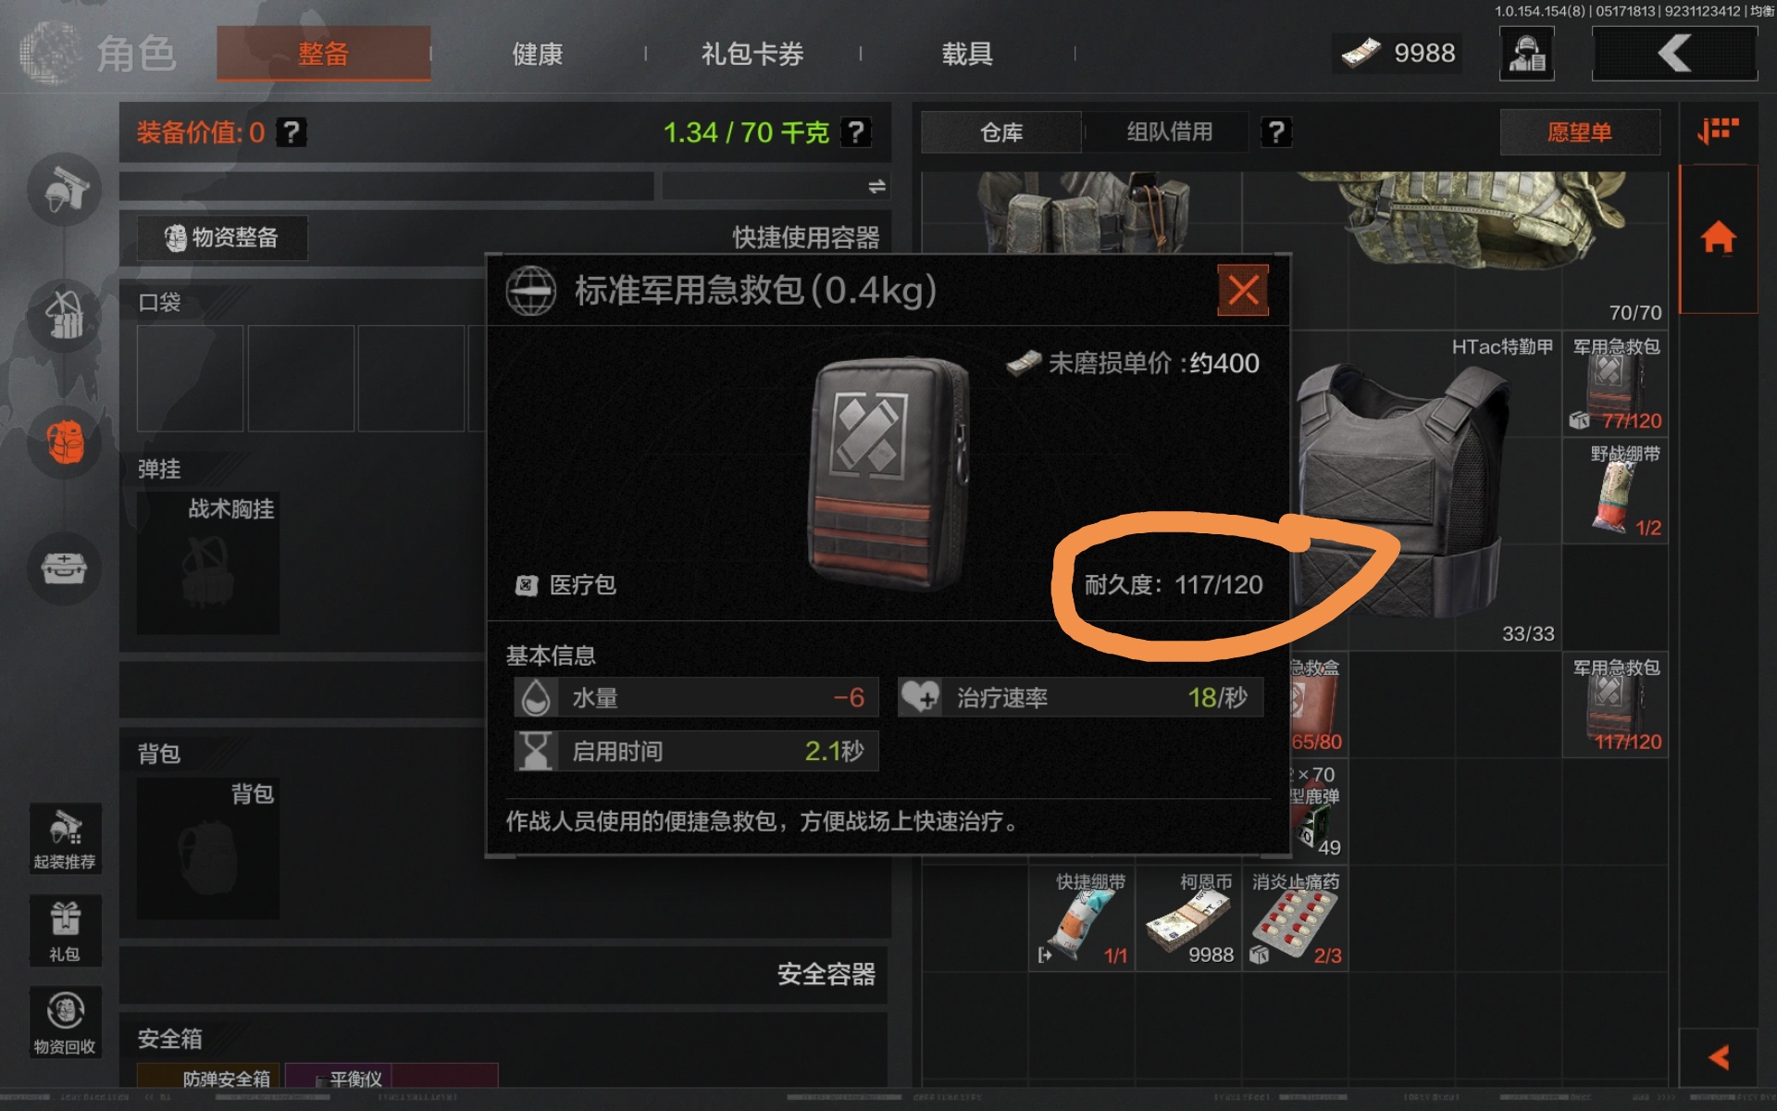The height and width of the screenshot is (1111, 1777).
Task: Select the orange backpack sidebar icon
Action: [x=65, y=442]
